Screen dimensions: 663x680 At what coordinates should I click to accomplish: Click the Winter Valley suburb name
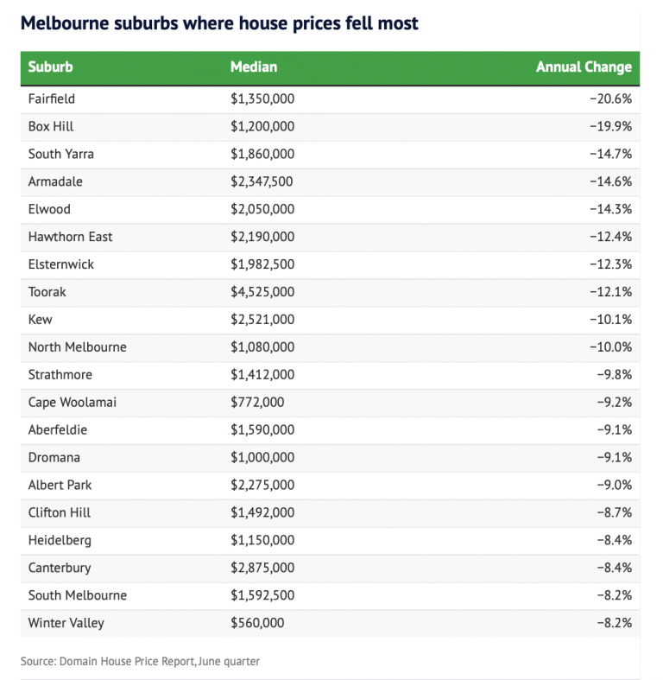pyautogui.click(x=68, y=623)
